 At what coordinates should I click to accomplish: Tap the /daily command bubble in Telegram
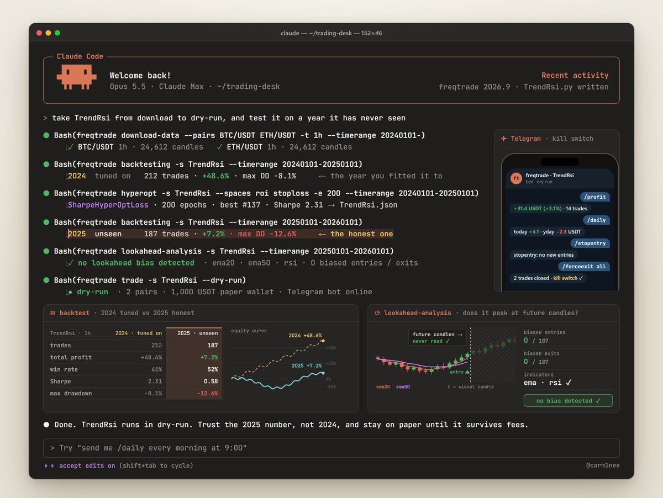[x=596, y=220]
